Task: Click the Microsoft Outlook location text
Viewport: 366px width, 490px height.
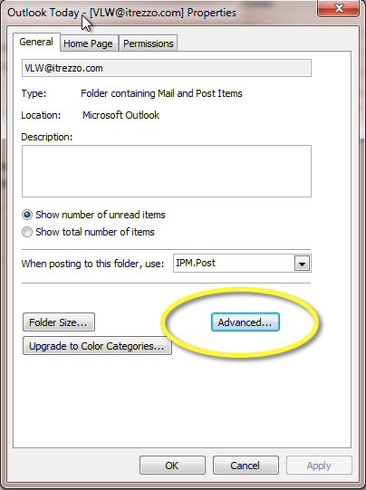Action: (120, 115)
